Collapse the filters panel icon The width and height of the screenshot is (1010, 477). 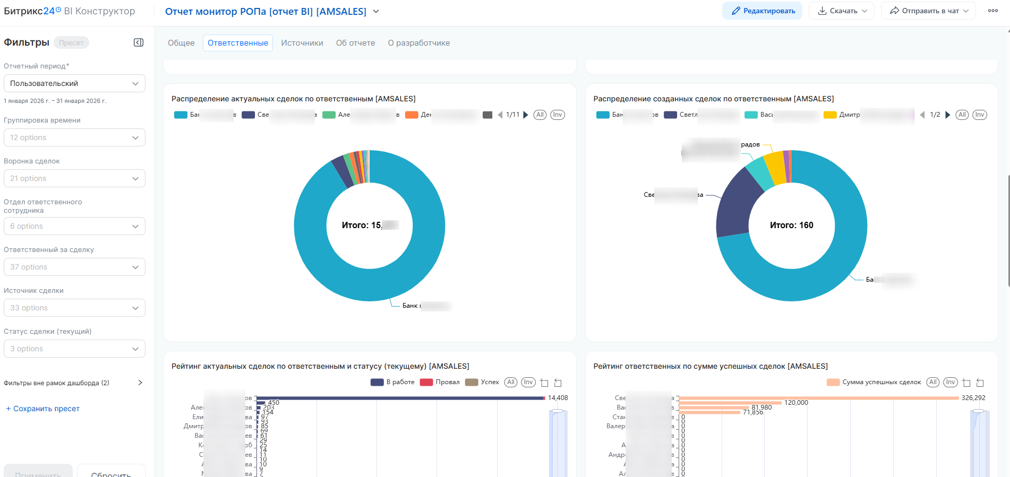(x=139, y=42)
